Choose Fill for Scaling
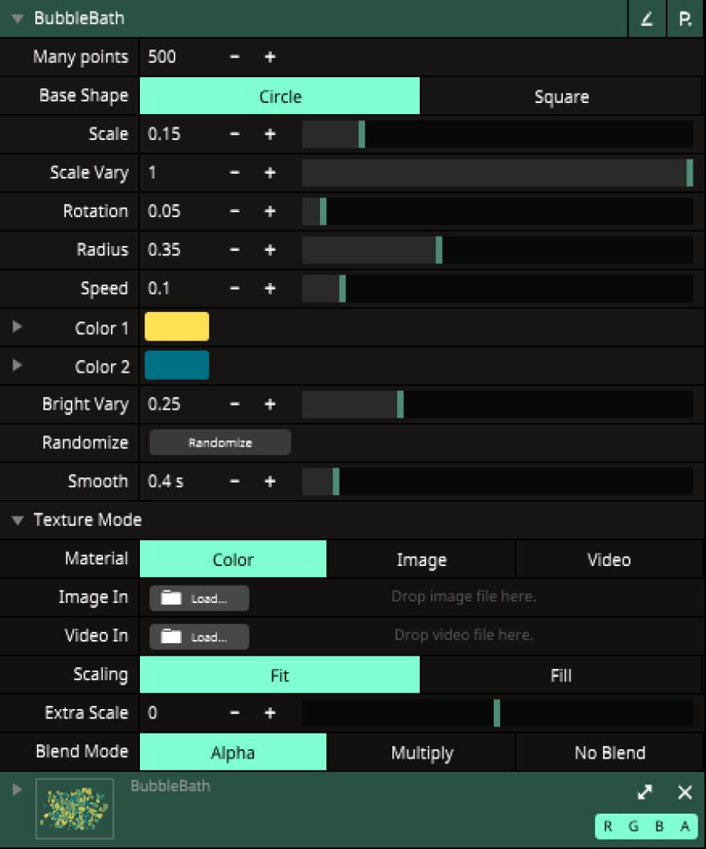 click(561, 675)
